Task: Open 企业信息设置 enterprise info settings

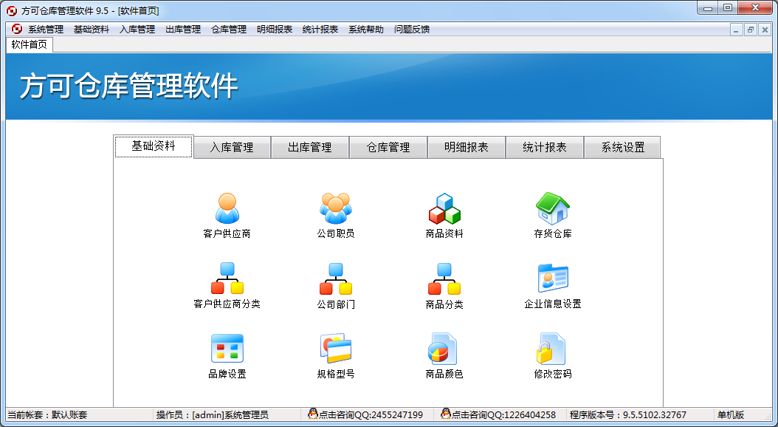Action: coord(554,282)
